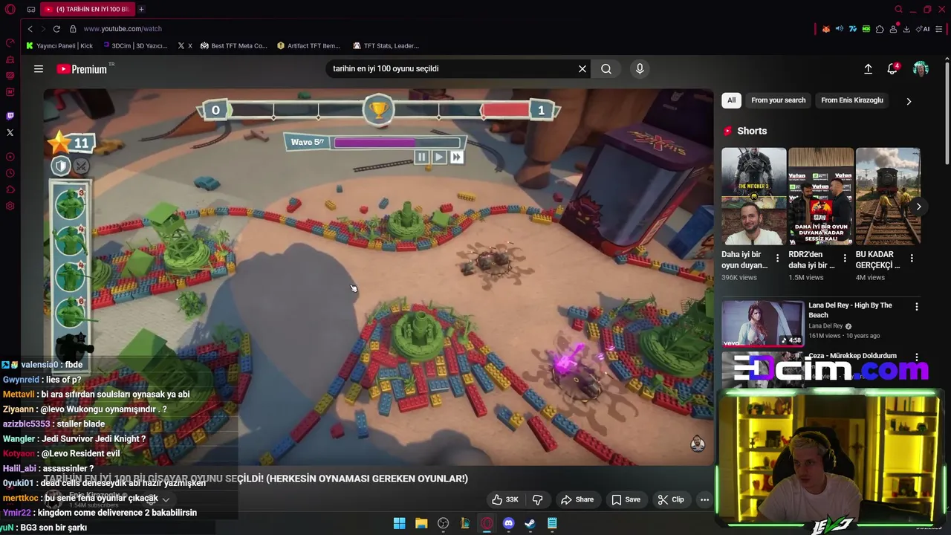Open Opera easy setup sliders icon
The width and height of the screenshot is (951, 535).
click(x=940, y=29)
